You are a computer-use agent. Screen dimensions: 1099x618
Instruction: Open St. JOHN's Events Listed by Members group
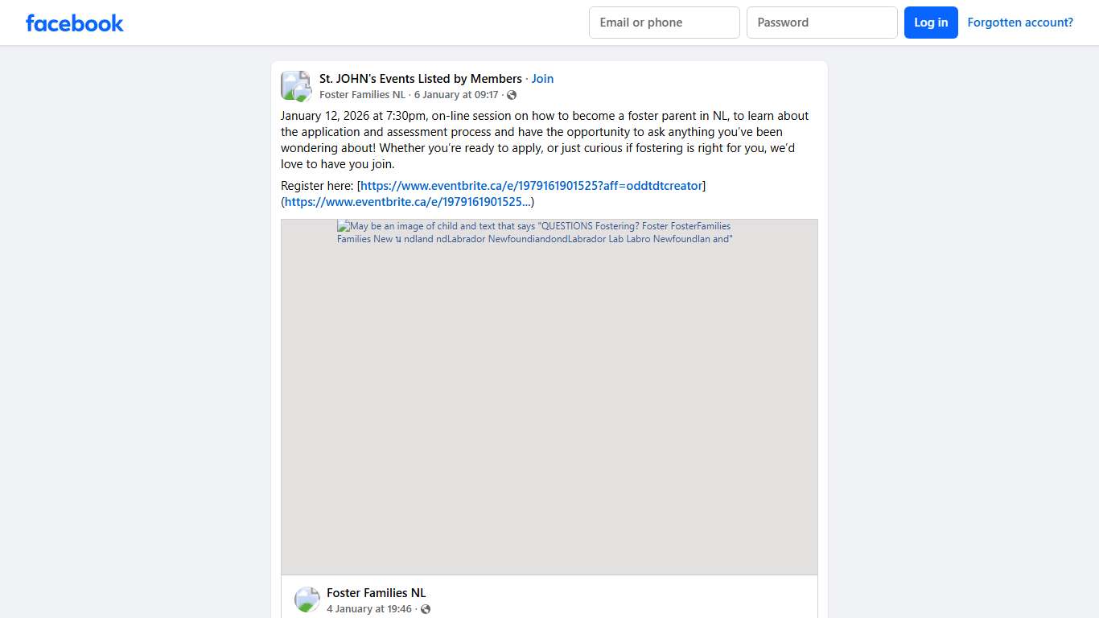point(420,78)
